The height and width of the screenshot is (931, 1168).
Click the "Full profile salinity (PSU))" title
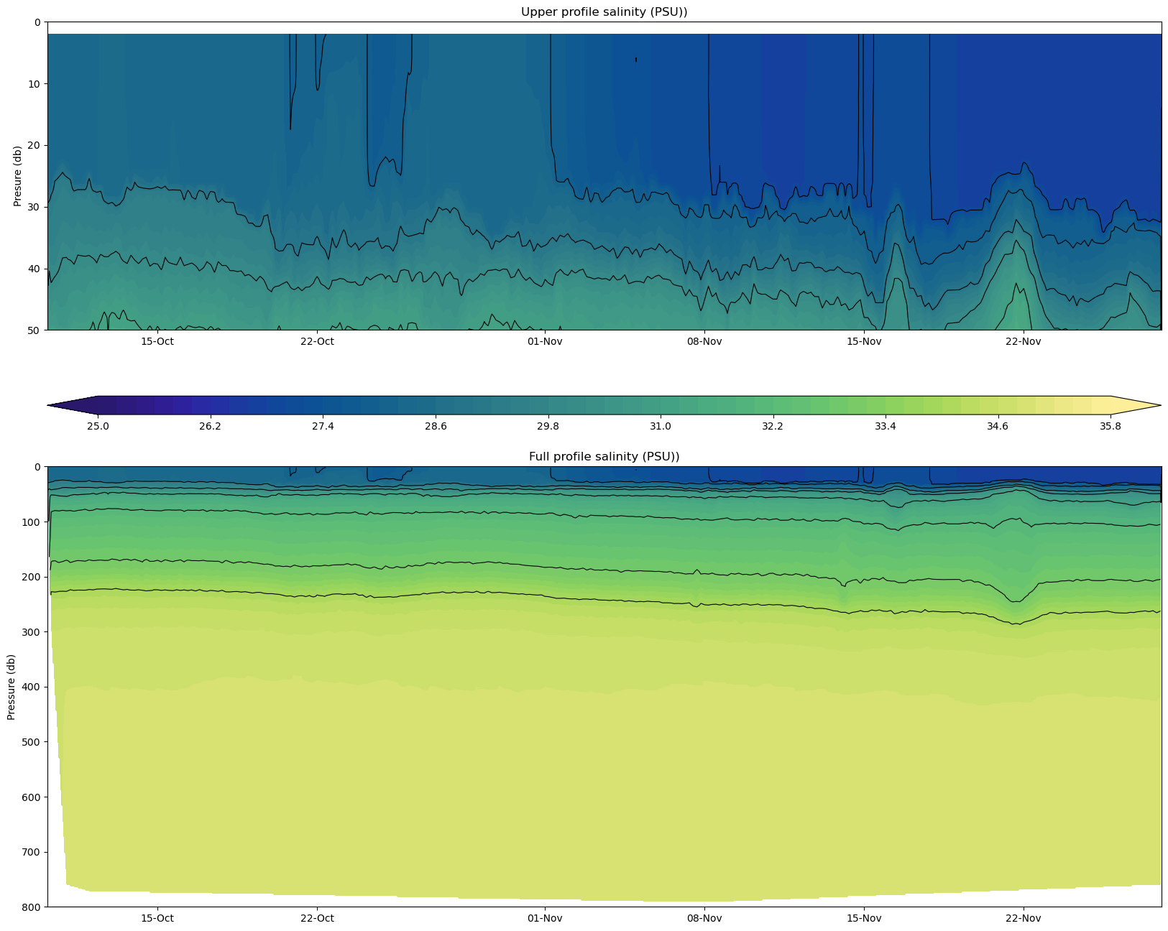pos(604,456)
